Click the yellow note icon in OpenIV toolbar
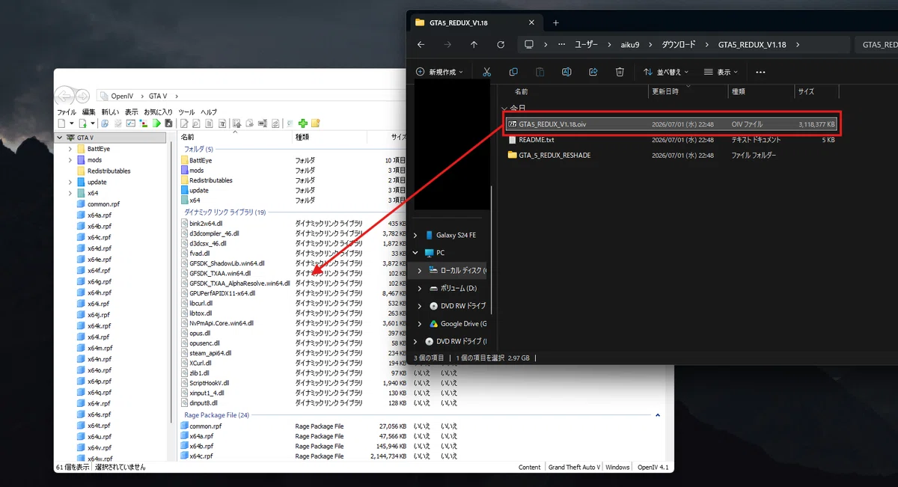 [x=316, y=123]
